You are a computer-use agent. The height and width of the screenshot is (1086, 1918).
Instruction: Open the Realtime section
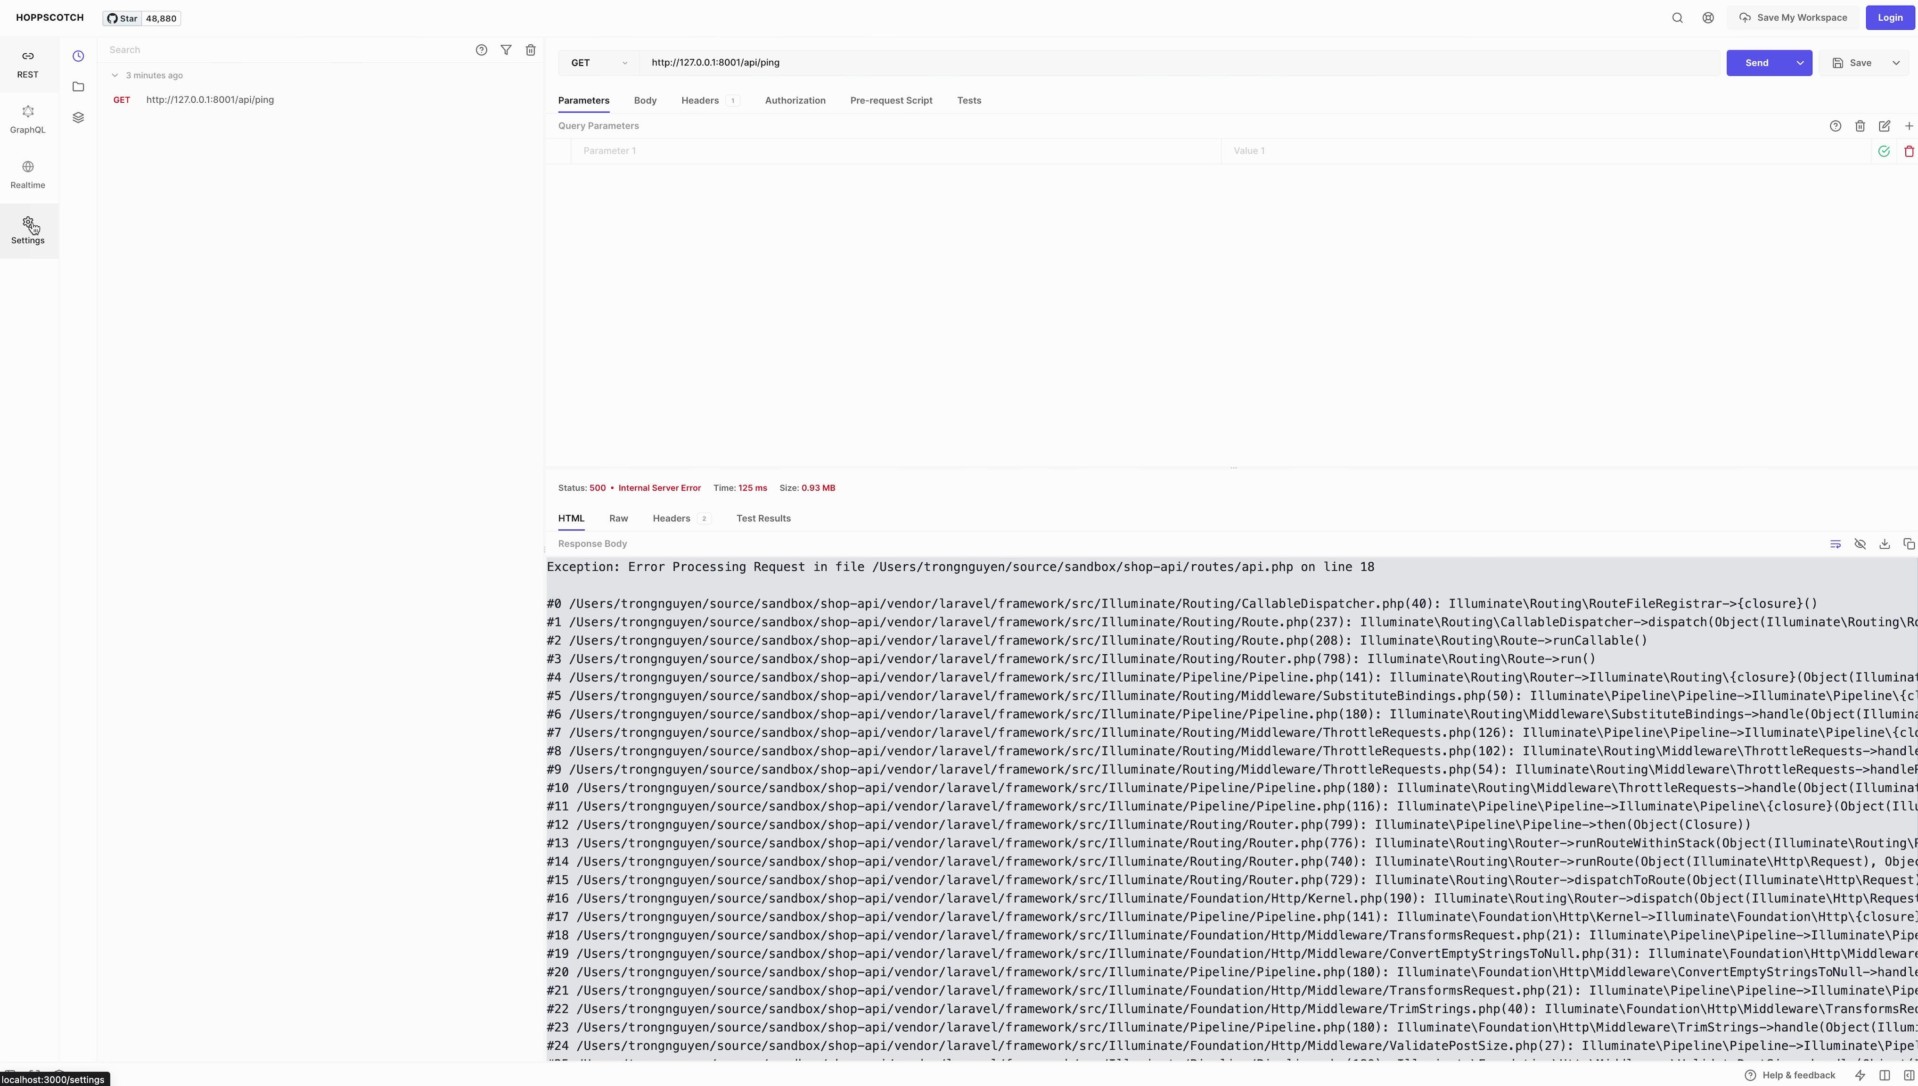(x=28, y=174)
